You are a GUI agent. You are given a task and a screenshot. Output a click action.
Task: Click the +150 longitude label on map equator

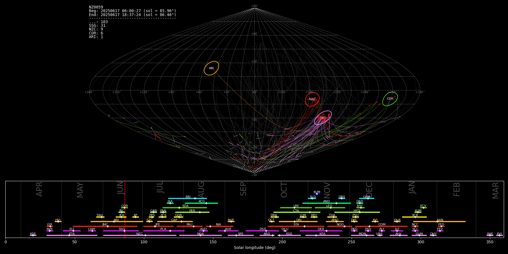tap(116, 92)
